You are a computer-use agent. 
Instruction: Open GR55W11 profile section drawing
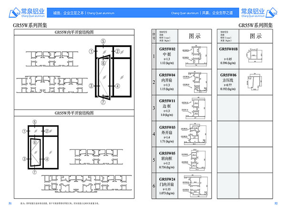click(194, 108)
